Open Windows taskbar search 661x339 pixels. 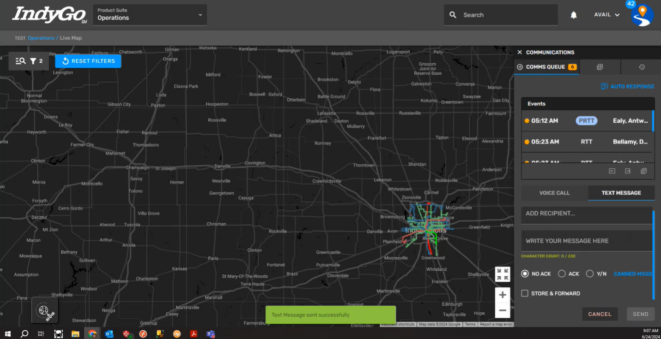pyautogui.click(x=24, y=334)
